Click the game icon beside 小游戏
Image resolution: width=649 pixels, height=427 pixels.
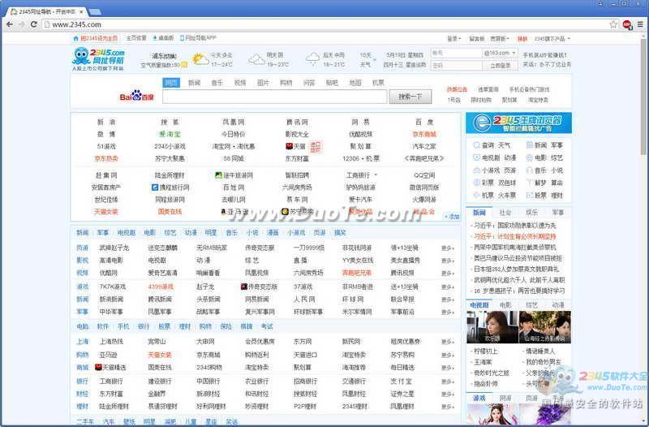[x=477, y=170]
